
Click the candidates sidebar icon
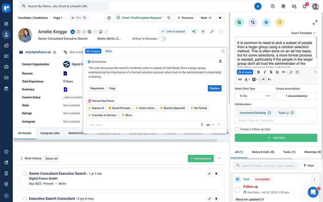pos(7,35)
